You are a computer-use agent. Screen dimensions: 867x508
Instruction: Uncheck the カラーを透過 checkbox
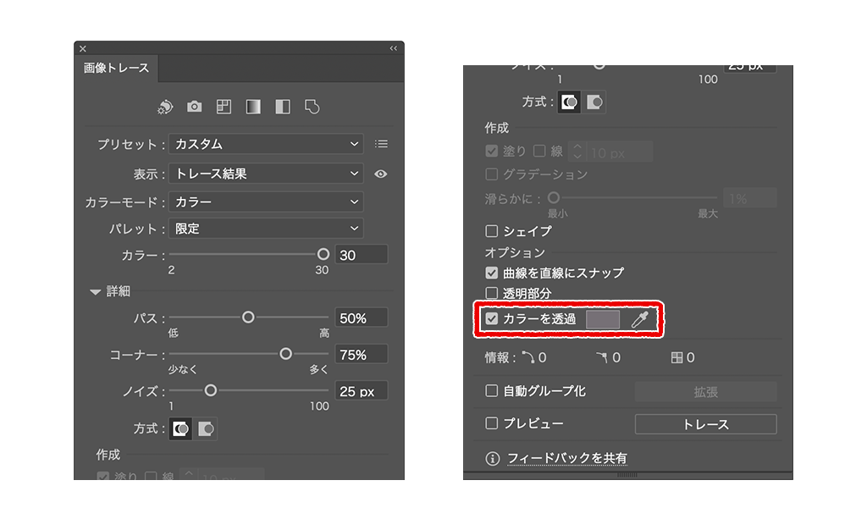(492, 319)
